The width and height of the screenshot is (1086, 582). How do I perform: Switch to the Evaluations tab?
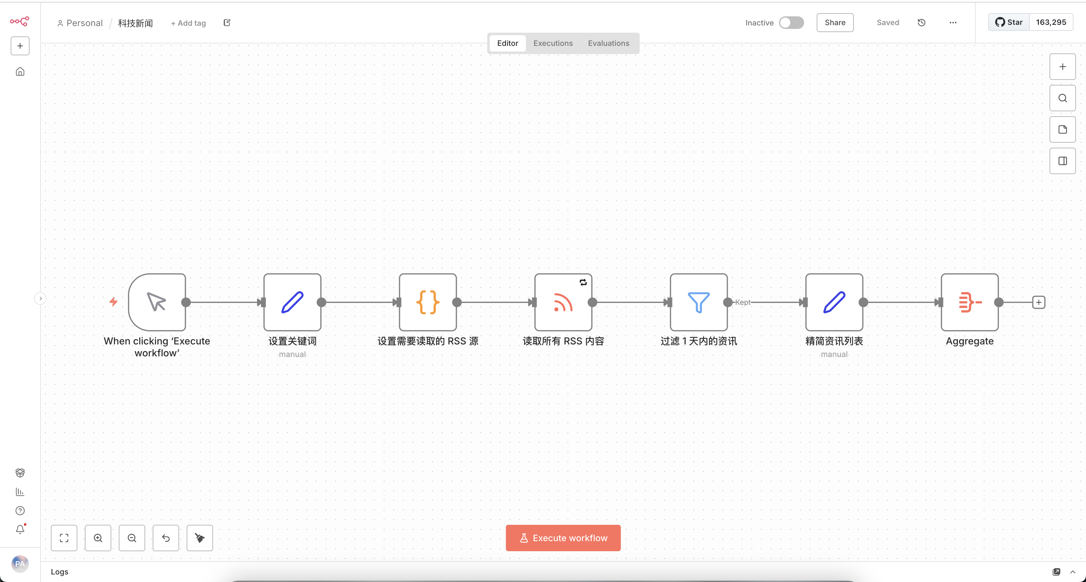(608, 43)
